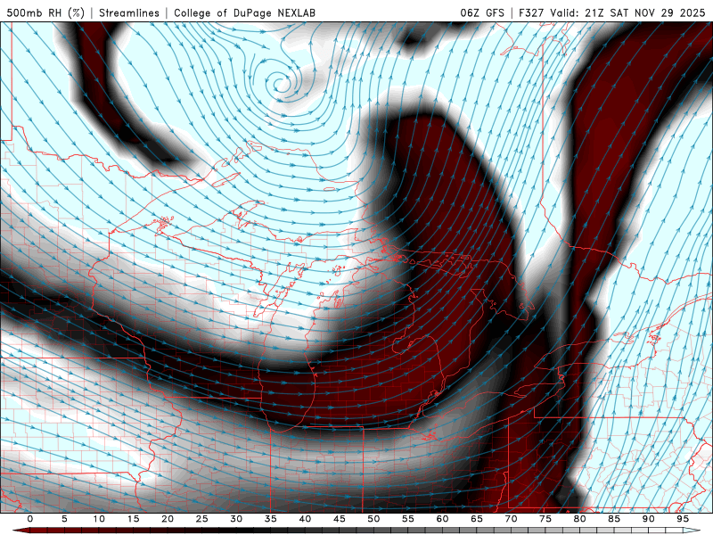713x535 pixels.
Task: Click the colorbar scale label "90"
Action: [x=648, y=519]
